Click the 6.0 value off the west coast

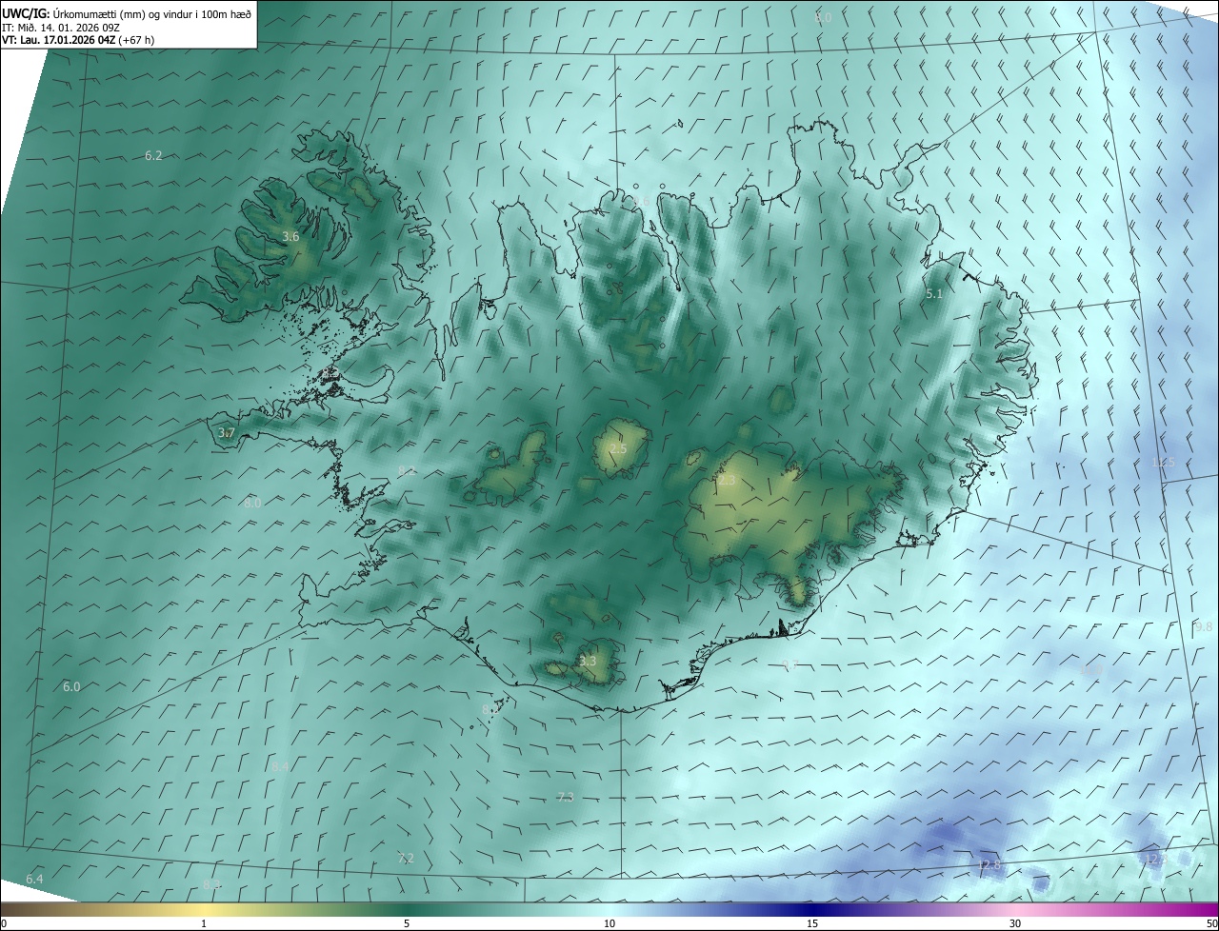coord(71,686)
